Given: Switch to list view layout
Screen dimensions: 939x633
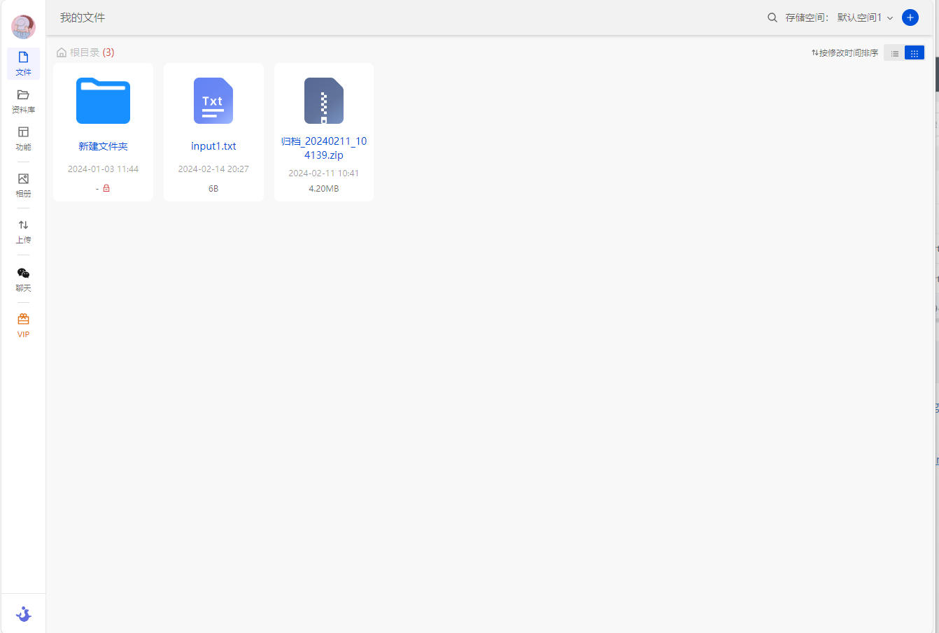Looking at the screenshot, I should tap(895, 53).
